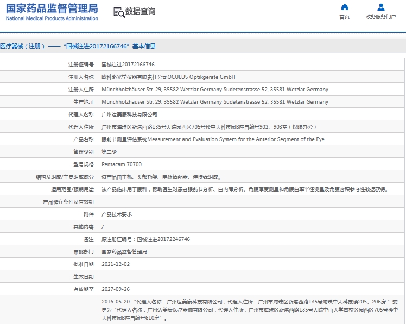Click the home icon for 首页
This screenshot has height=324, width=406.
[x=344, y=7]
